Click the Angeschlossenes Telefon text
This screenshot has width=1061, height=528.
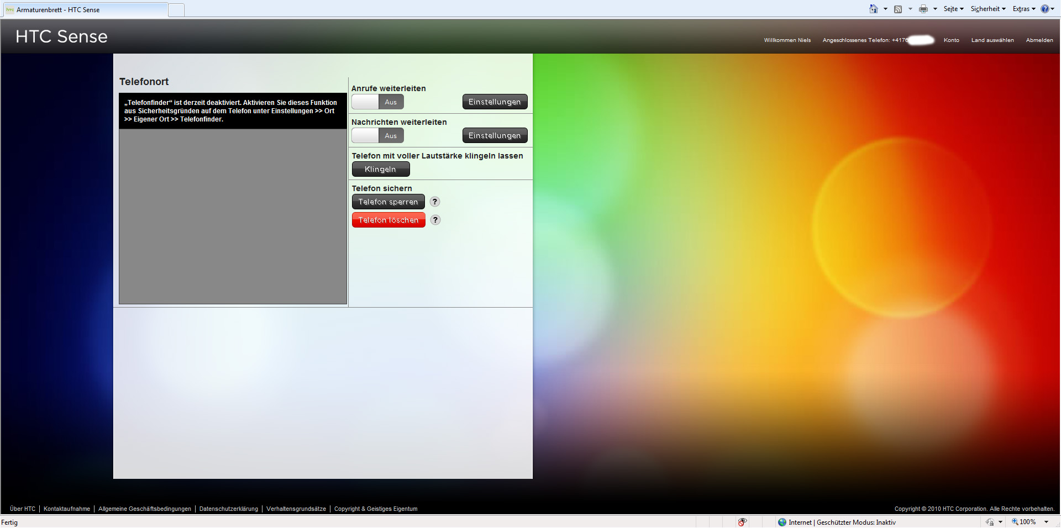[x=865, y=40]
